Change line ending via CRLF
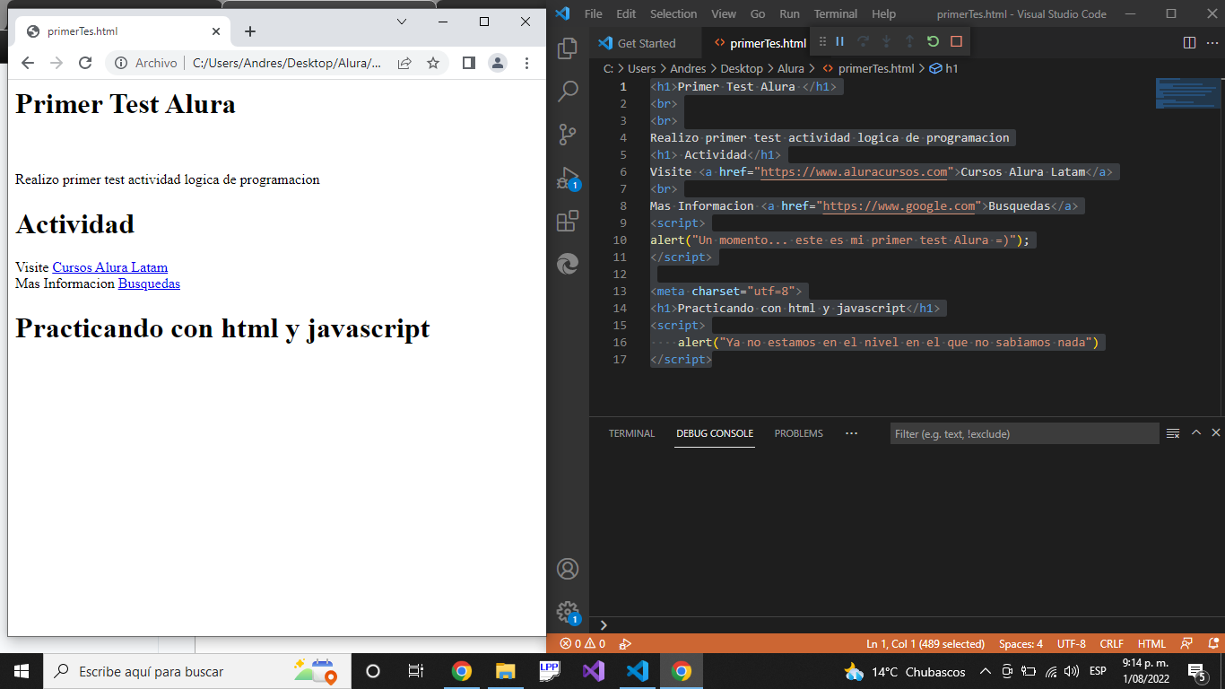 pyautogui.click(x=1111, y=643)
